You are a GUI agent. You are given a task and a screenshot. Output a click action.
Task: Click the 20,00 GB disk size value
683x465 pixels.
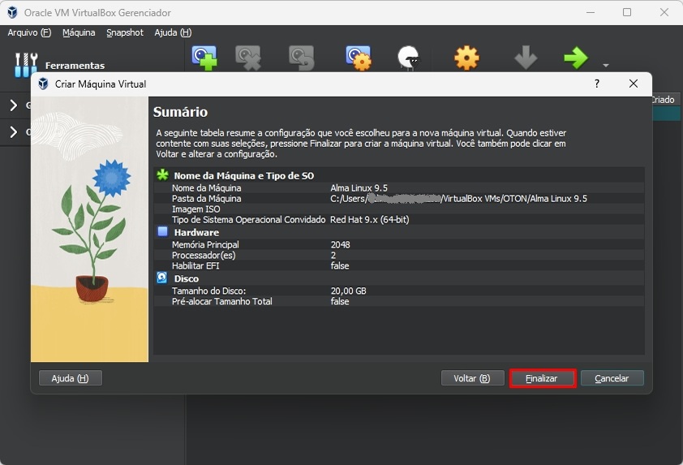pyautogui.click(x=349, y=291)
